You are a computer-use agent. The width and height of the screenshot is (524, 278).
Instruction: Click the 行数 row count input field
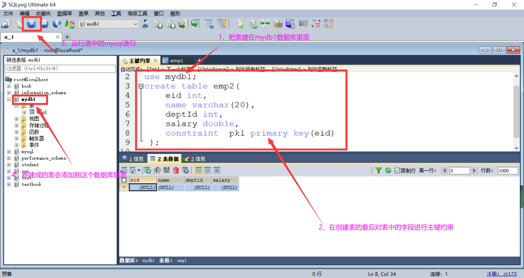click(508, 171)
